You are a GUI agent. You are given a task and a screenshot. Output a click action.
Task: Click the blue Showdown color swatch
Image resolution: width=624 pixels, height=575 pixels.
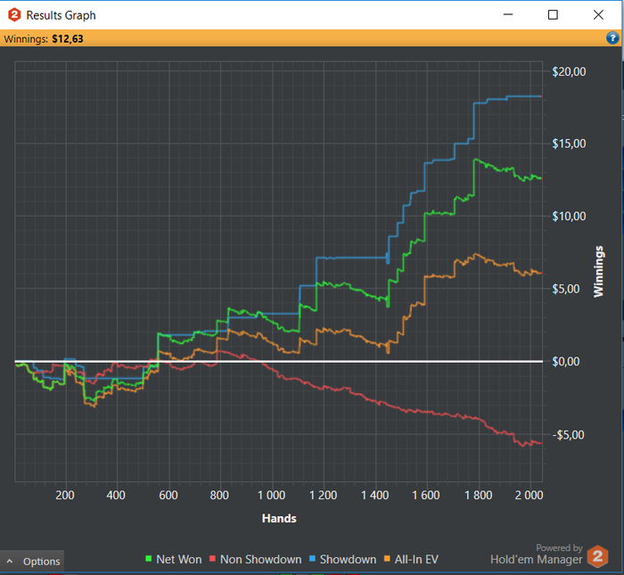(312, 558)
